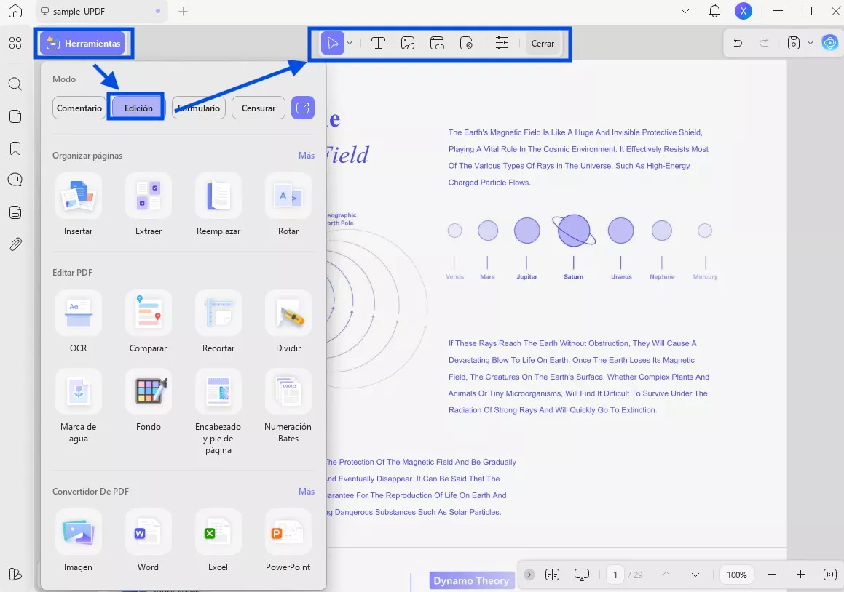Screen dimensions: 844x592
Task: Go to next page arrow
Action: pos(695,575)
